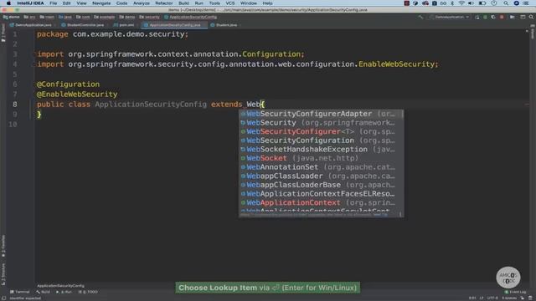Viewport: 536px width, 301px height.
Task: Select WebSecurityConfigurerAdapter completion item
Action: pyautogui.click(x=320, y=114)
